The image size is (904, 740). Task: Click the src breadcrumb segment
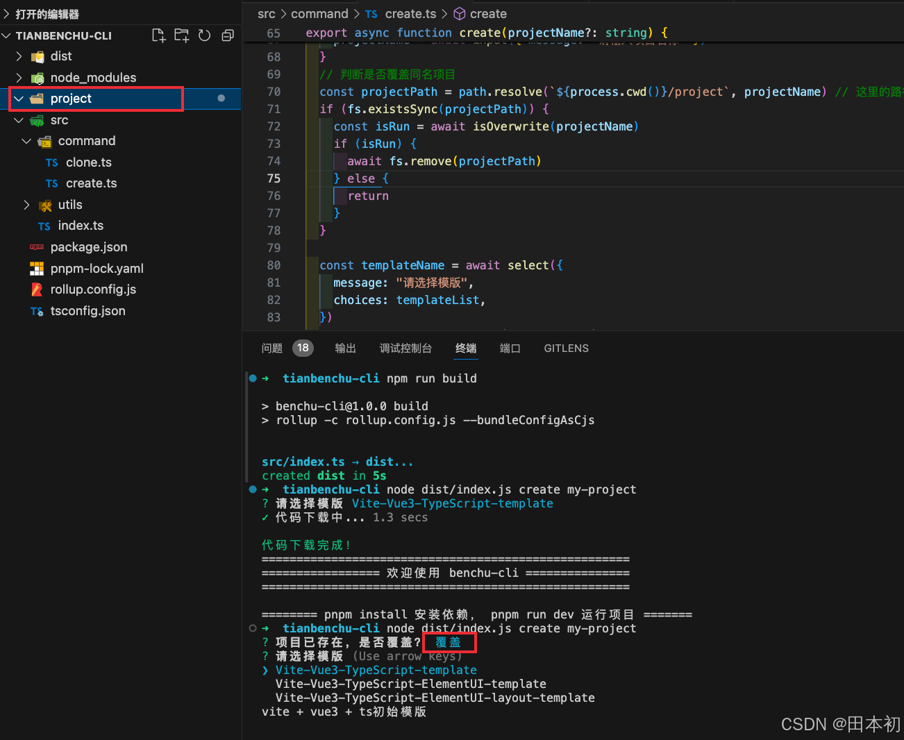(267, 14)
